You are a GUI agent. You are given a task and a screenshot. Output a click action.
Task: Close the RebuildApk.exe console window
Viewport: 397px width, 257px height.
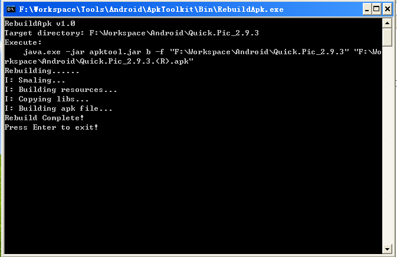point(388,9)
